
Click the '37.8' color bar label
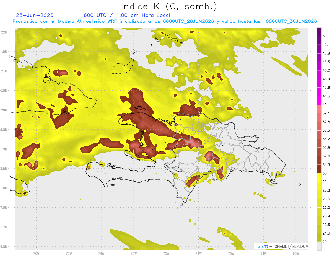[x=326, y=122]
